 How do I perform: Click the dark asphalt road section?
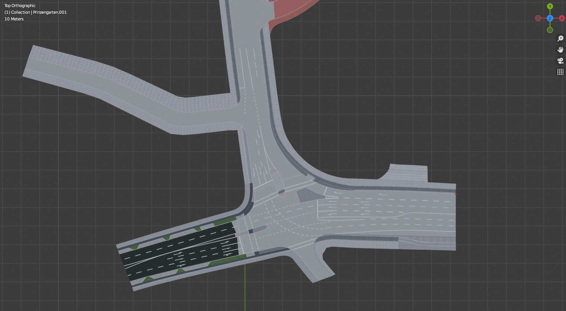[x=178, y=252]
